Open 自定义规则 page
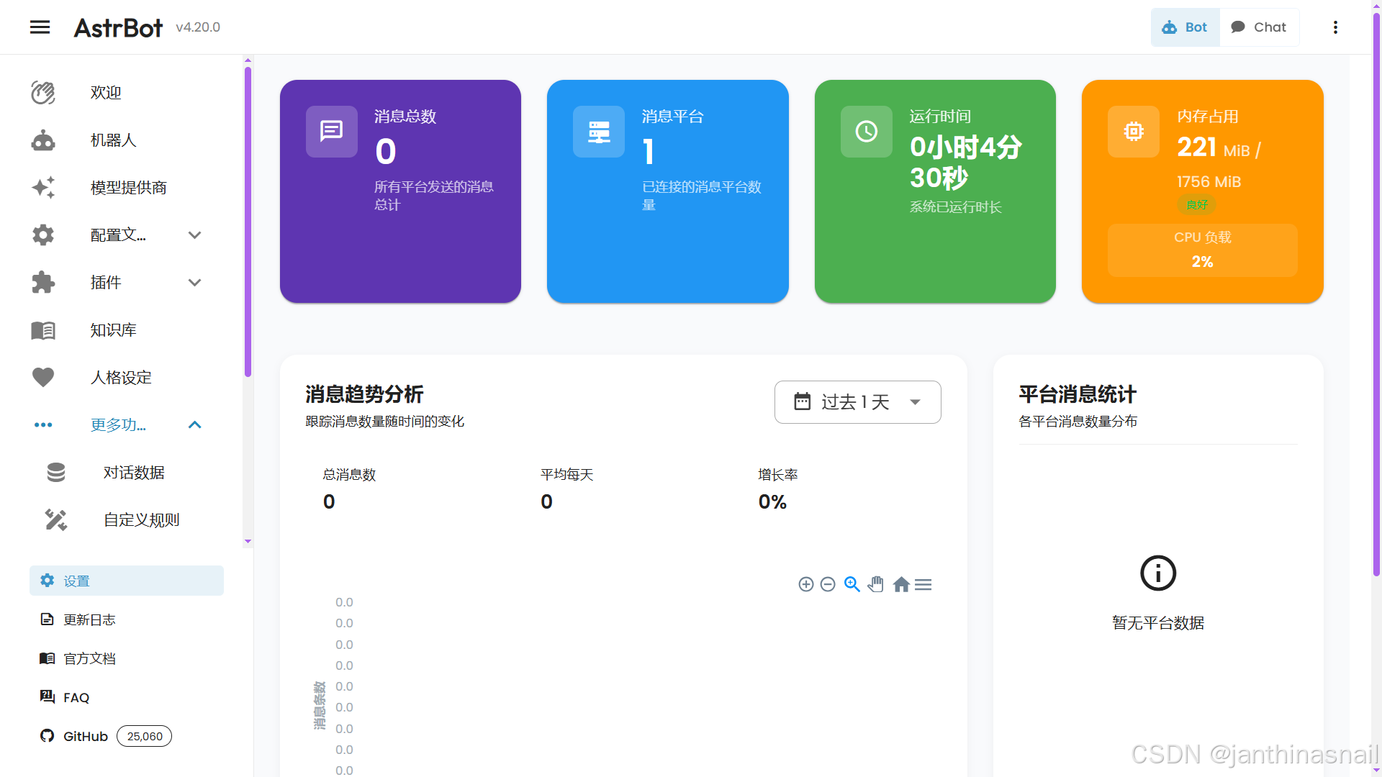Image resolution: width=1382 pixels, height=777 pixels. click(142, 520)
